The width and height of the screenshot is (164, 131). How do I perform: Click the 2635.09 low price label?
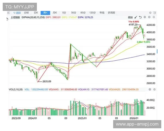pos(47,81)
